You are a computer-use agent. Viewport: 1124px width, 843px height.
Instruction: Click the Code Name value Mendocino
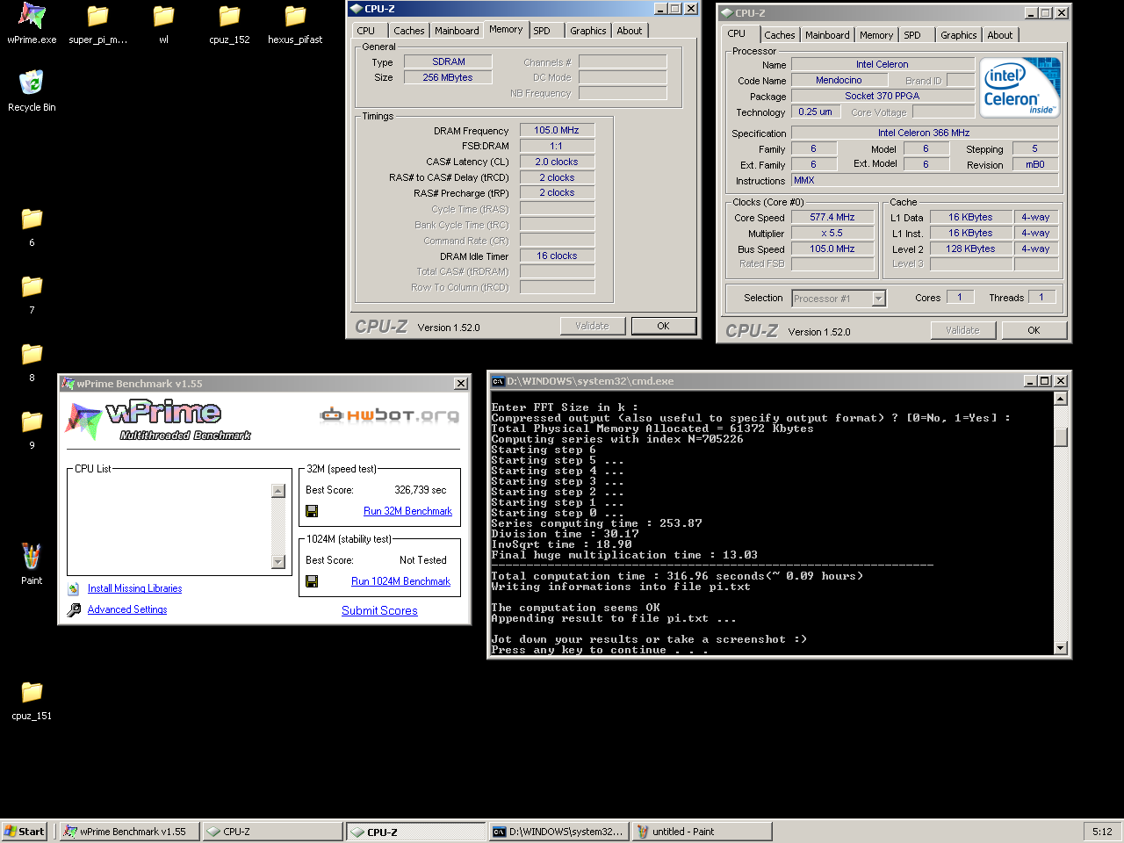[839, 80]
